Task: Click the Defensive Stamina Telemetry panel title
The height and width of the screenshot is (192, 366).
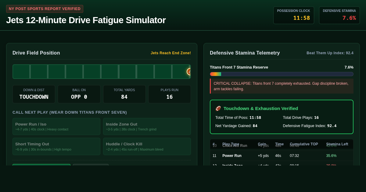Action: click(x=245, y=53)
